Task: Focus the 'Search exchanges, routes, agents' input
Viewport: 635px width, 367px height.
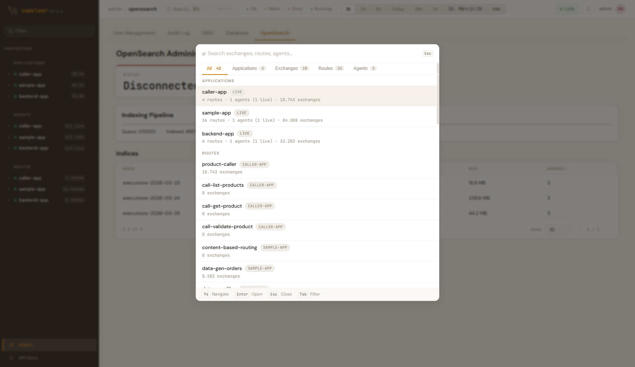Action: click(312, 54)
